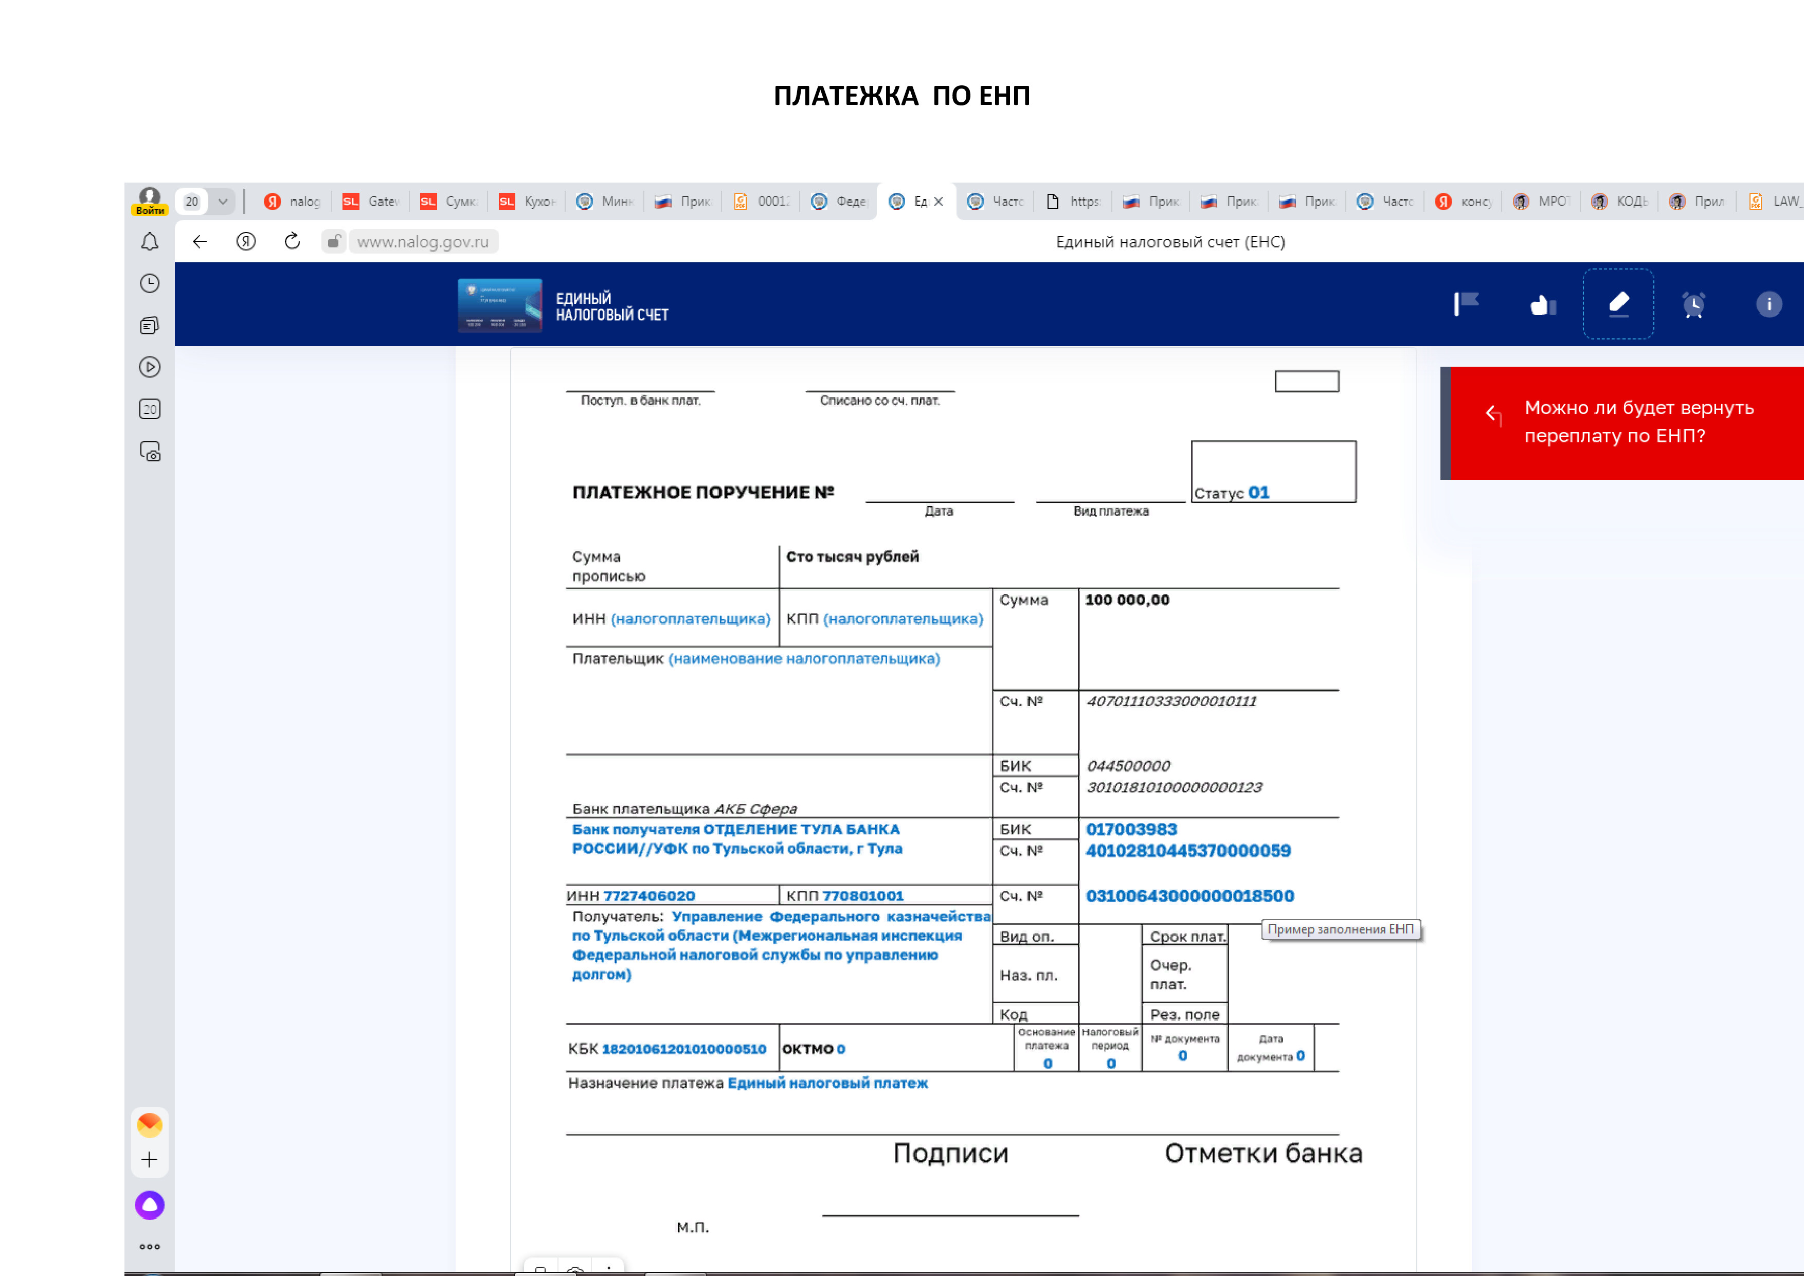Click payer bank БИК 044500000

[1127, 765]
